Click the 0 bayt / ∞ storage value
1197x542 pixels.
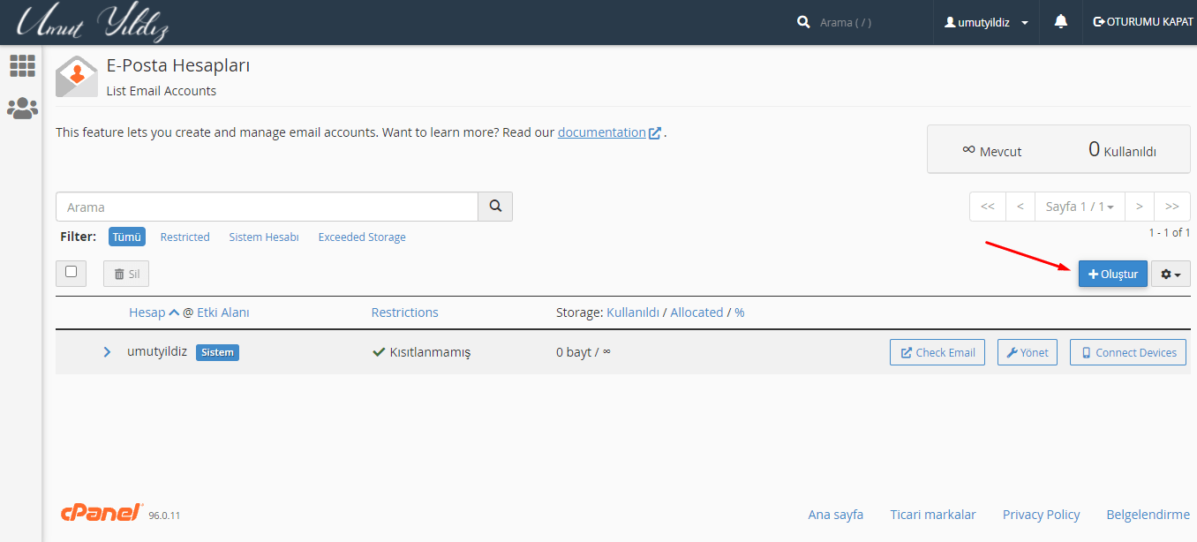[x=583, y=352]
